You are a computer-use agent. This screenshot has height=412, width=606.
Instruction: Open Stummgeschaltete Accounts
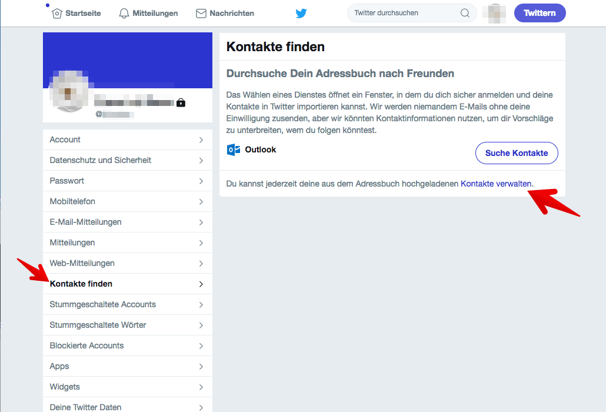(128, 304)
